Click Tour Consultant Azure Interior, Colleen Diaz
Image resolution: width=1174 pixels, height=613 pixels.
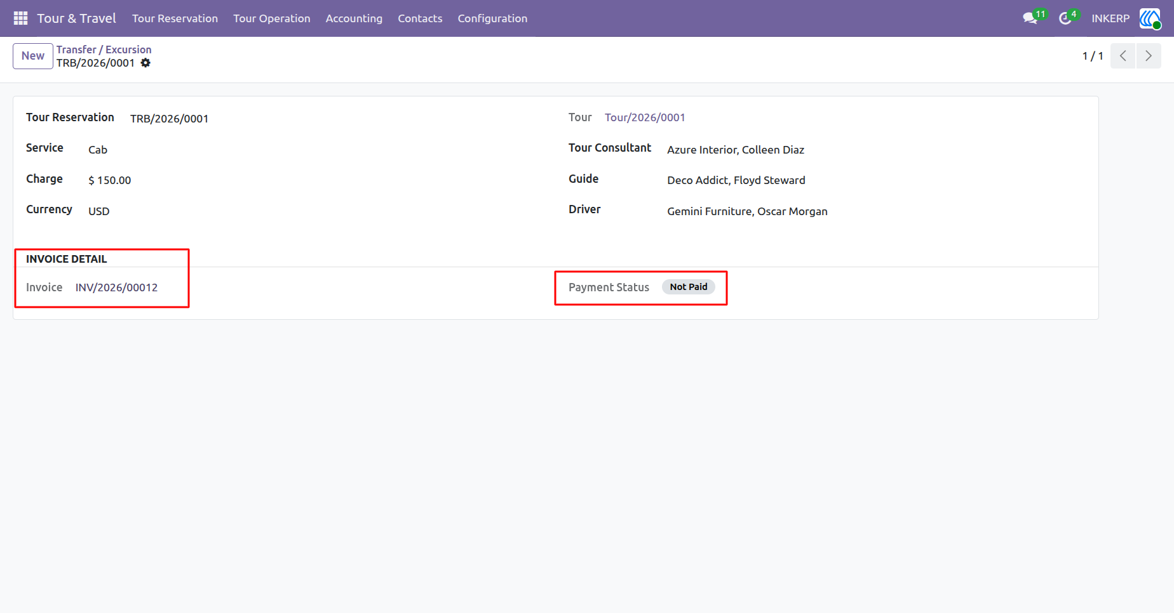pos(736,150)
